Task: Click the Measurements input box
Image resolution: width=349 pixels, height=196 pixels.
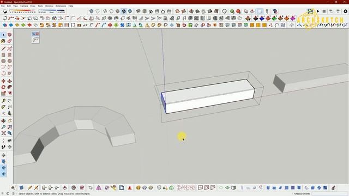Action: (x=330, y=194)
